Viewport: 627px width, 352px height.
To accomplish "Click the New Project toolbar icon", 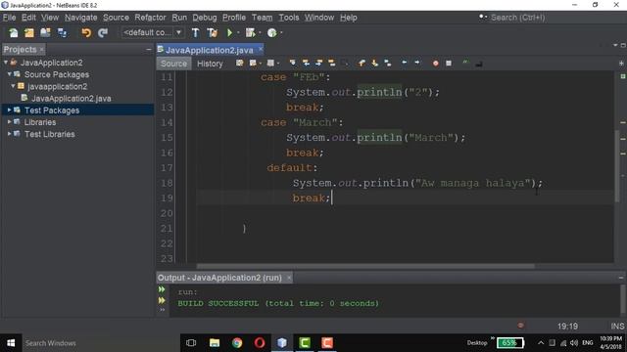I will [x=29, y=32].
